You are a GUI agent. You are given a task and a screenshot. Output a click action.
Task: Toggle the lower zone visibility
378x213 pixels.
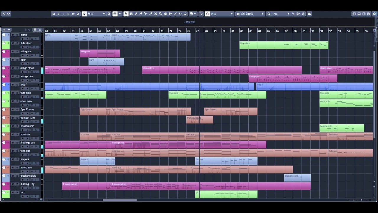point(359,14)
